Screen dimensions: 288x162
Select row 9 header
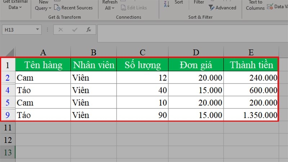click(x=8, y=115)
